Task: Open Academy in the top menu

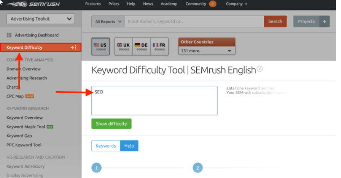Action: tap(169, 4)
